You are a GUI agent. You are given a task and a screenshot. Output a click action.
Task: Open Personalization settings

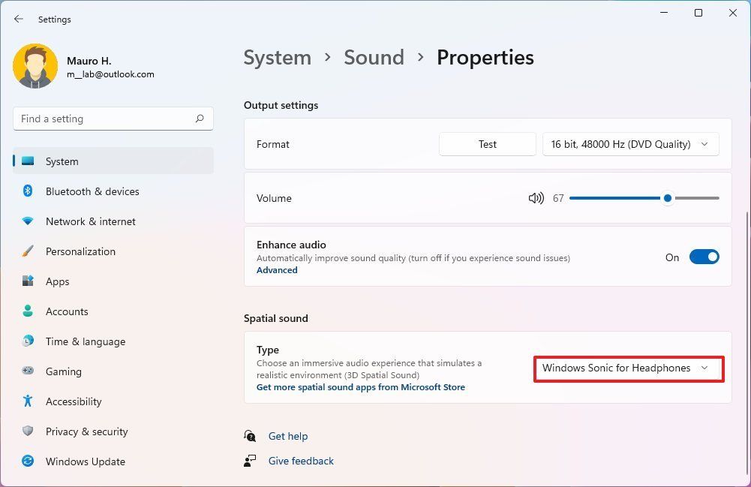point(80,251)
